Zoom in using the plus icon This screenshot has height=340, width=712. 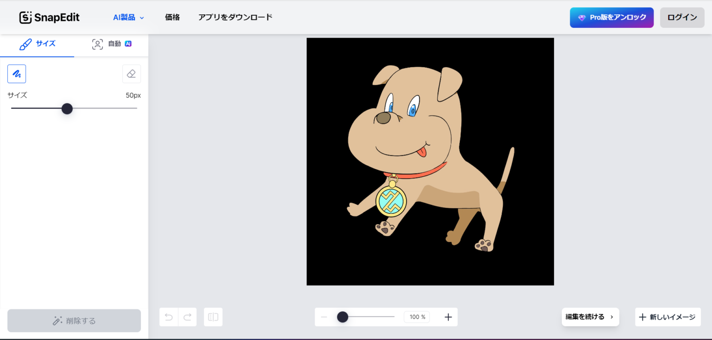pyautogui.click(x=448, y=317)
